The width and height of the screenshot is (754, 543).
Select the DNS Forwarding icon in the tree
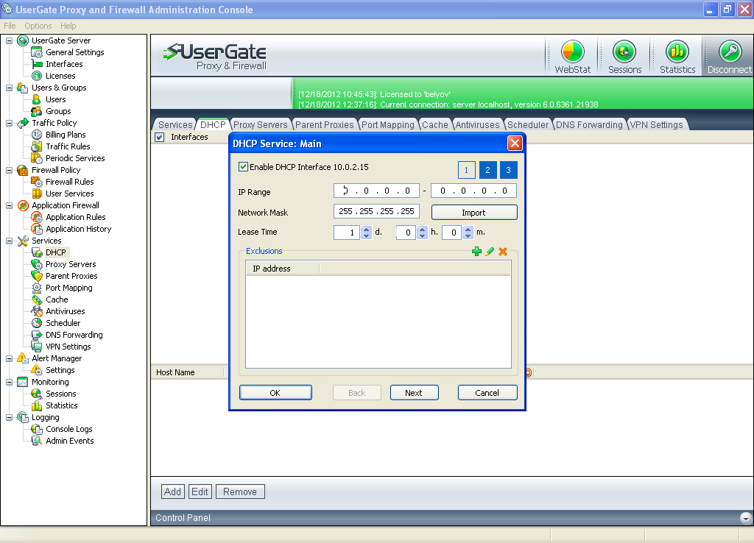[x=37, y=335]
